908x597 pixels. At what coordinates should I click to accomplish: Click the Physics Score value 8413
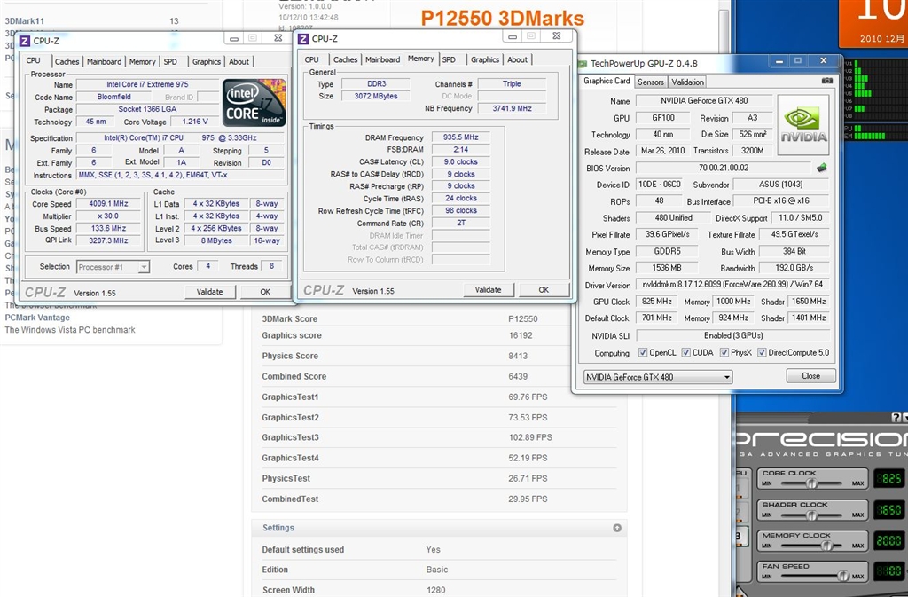[x=518, y=356]
